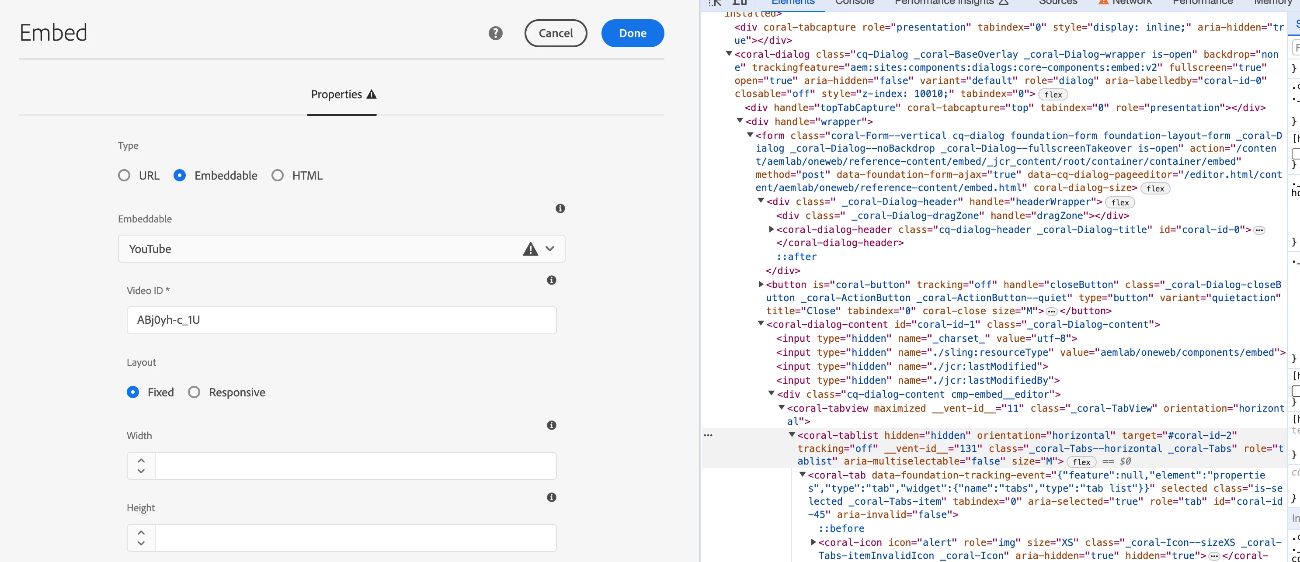Select the URL type radio button
The image size is (1300, 562).
(124, 176)
